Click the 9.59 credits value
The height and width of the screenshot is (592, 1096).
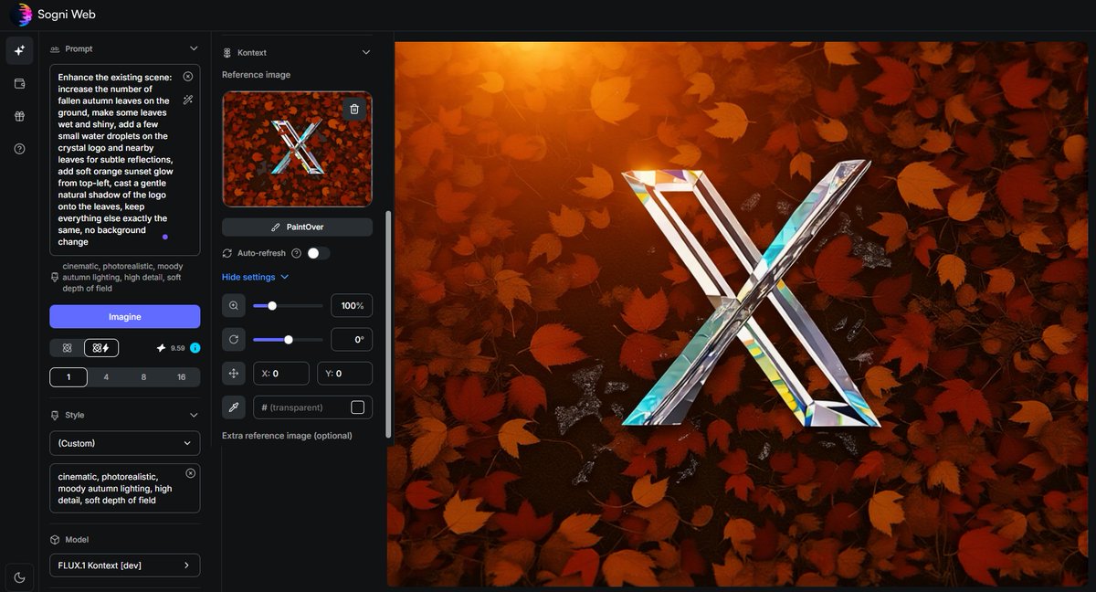178,348
